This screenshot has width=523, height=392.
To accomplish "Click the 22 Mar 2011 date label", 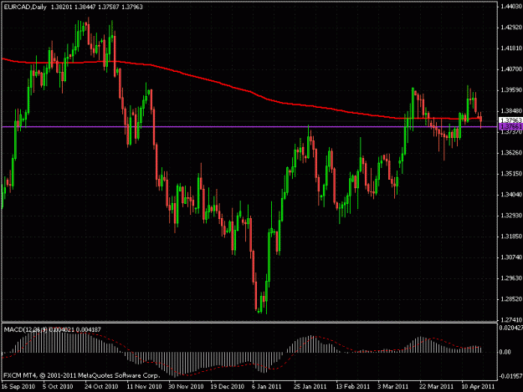I will [x=436, y=386].
